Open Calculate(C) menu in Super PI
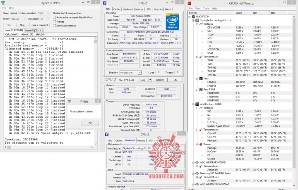The height and width of the screenshot is (190, 298). pyautogui.click(x=12, y=34)
